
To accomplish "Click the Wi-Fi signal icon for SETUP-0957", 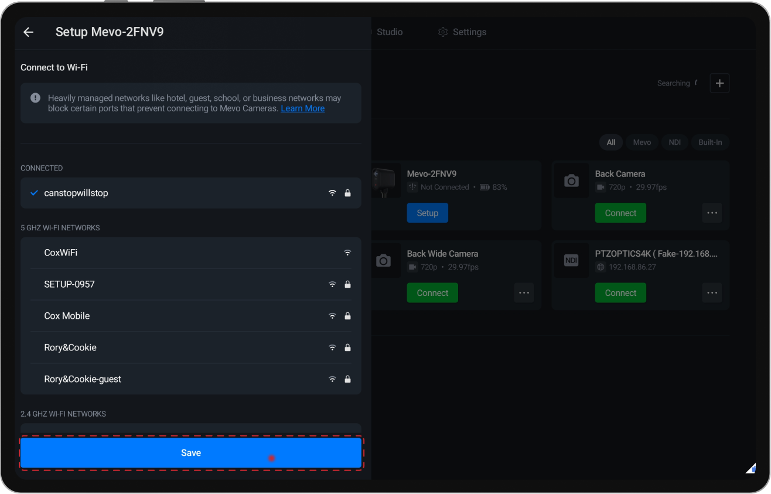I will (x=332, y=284).
